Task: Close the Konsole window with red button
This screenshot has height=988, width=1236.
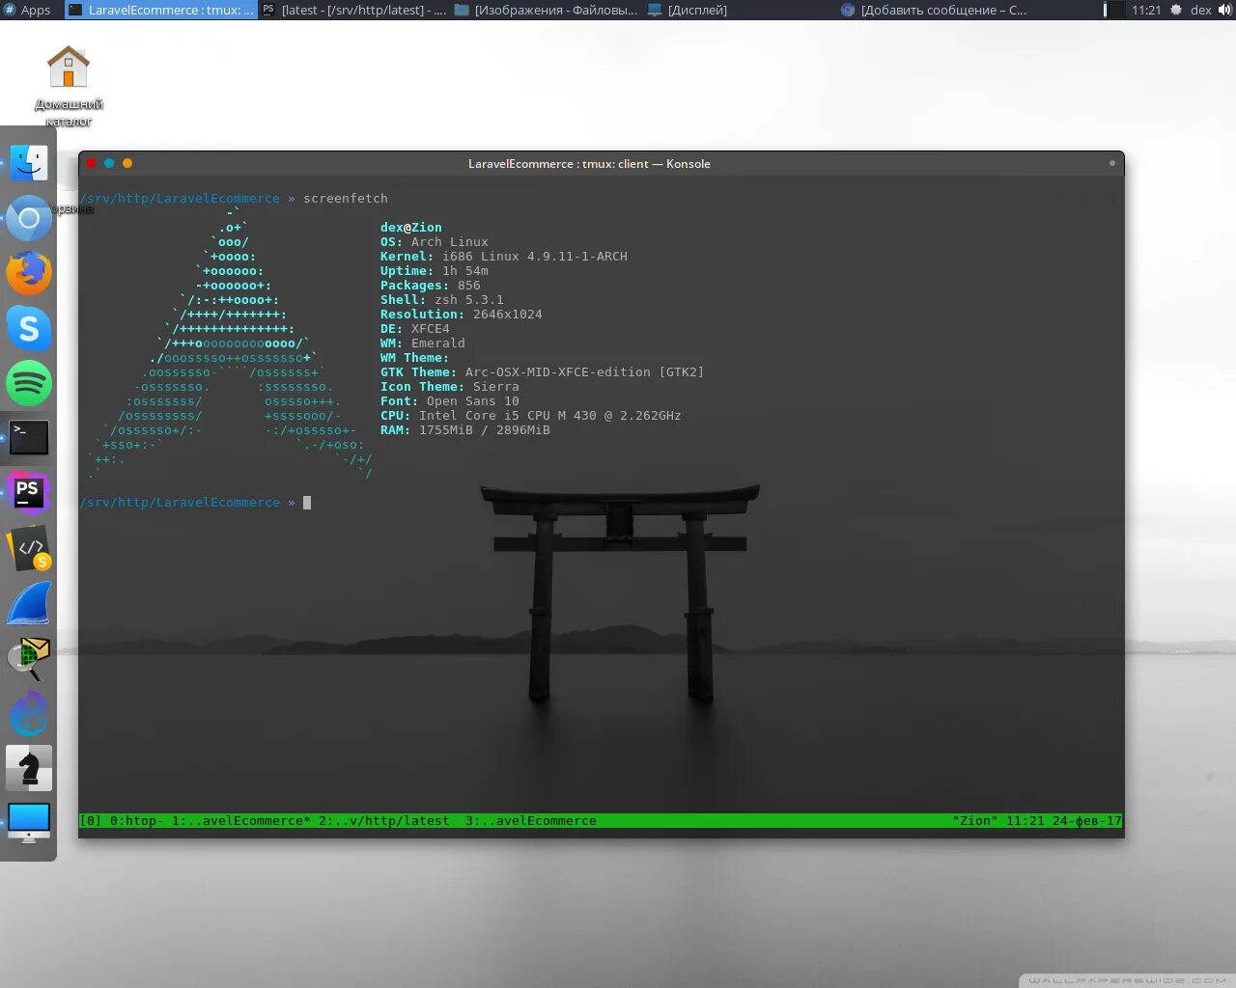Action: (91, 164)
